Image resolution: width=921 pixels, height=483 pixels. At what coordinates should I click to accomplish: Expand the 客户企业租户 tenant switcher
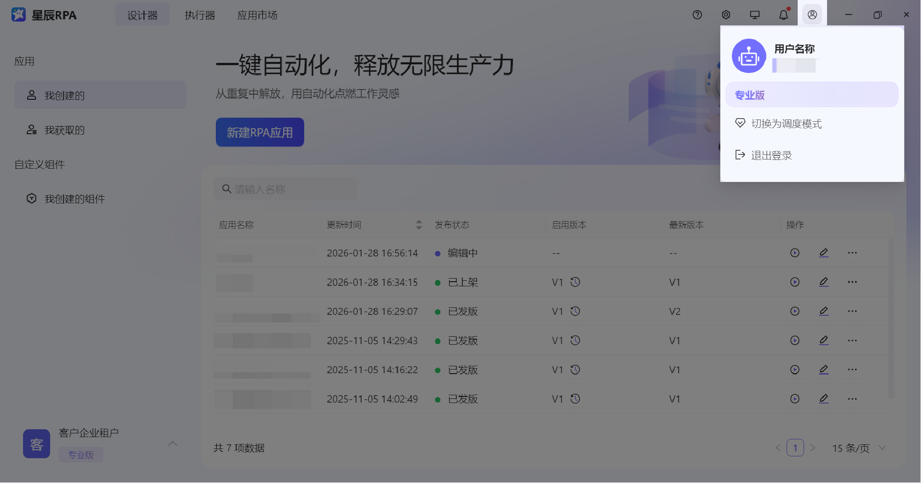(x=173, y=443)
